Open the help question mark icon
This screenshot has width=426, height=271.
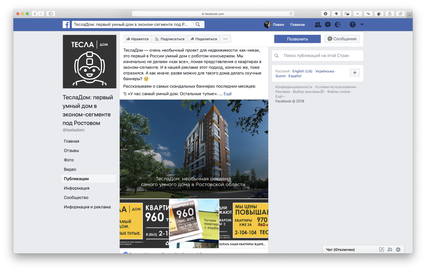(352, 24)
